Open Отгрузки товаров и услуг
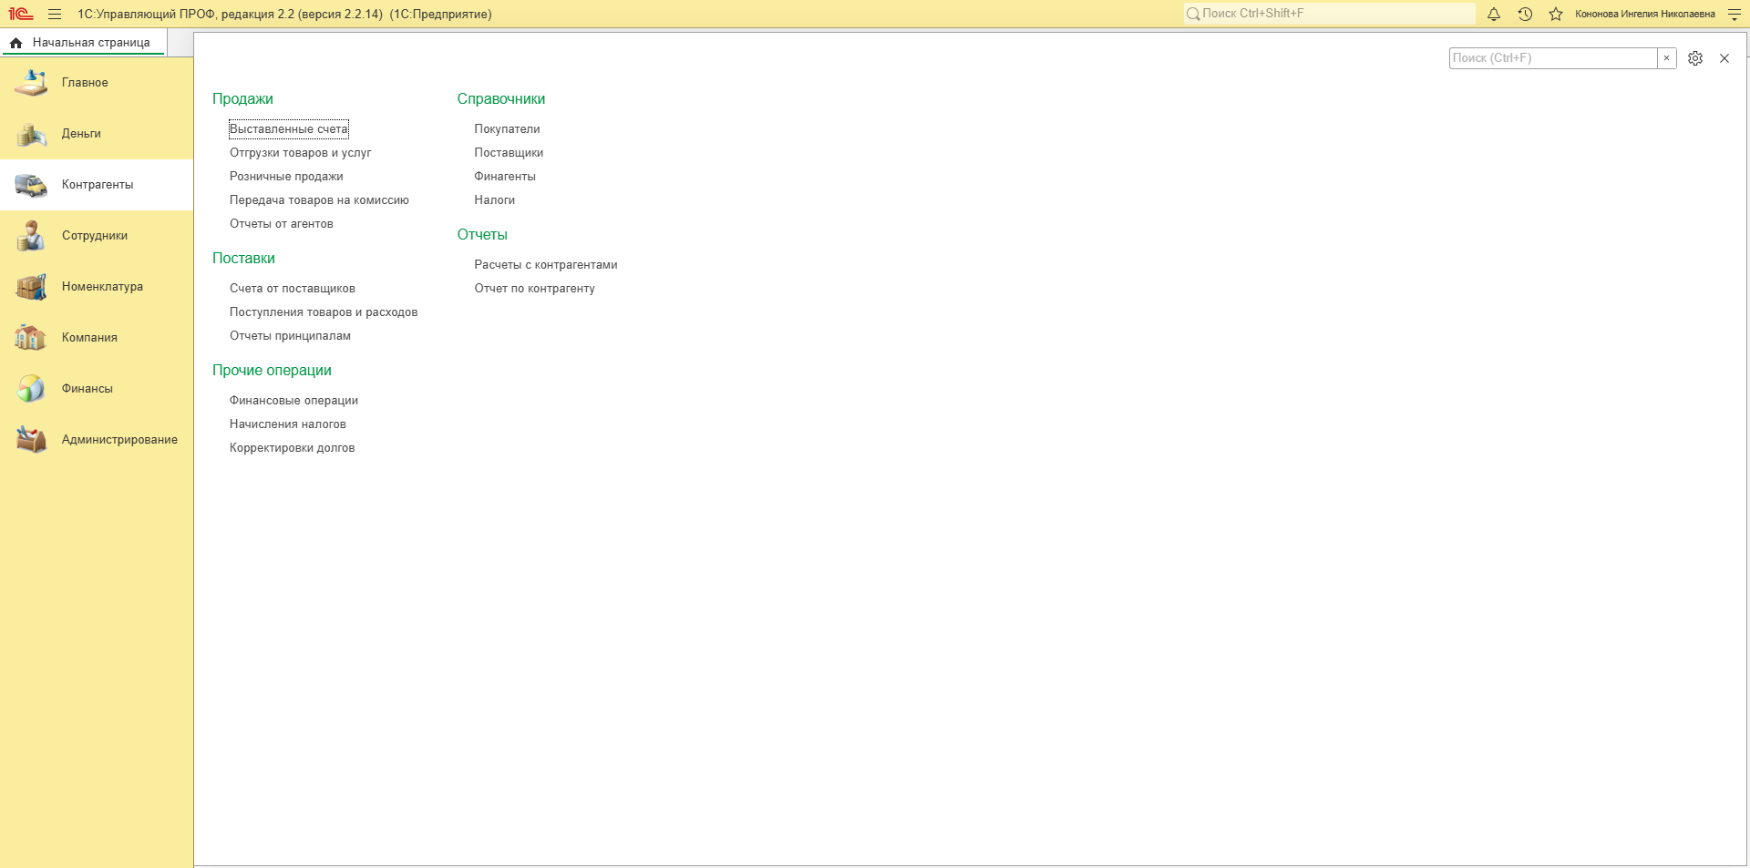This screenshot has height=868, width=1750. [300, 153]
